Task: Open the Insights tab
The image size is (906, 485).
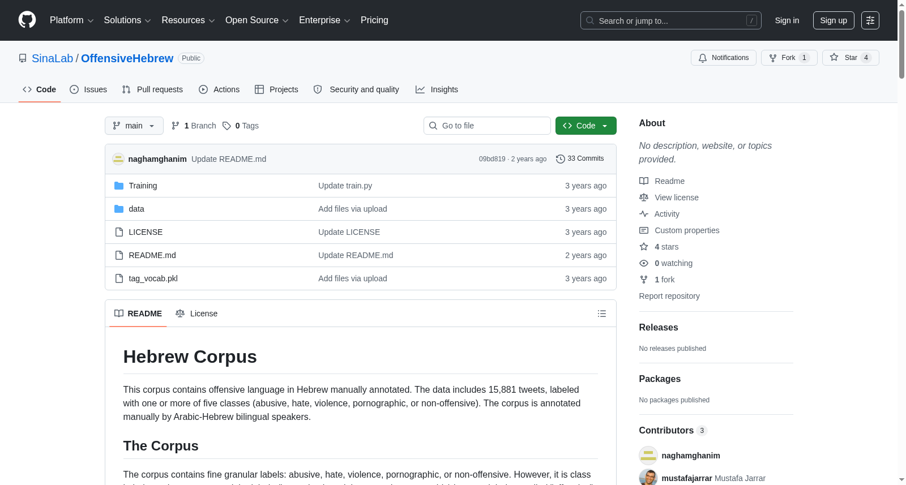Action: tap(437, 89)
